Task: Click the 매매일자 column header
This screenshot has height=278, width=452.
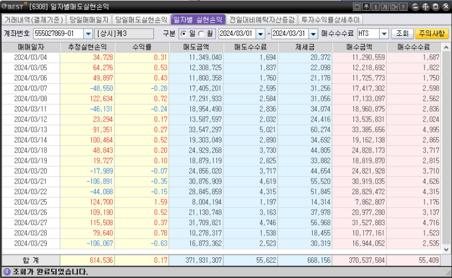Action: pos(31,47)
